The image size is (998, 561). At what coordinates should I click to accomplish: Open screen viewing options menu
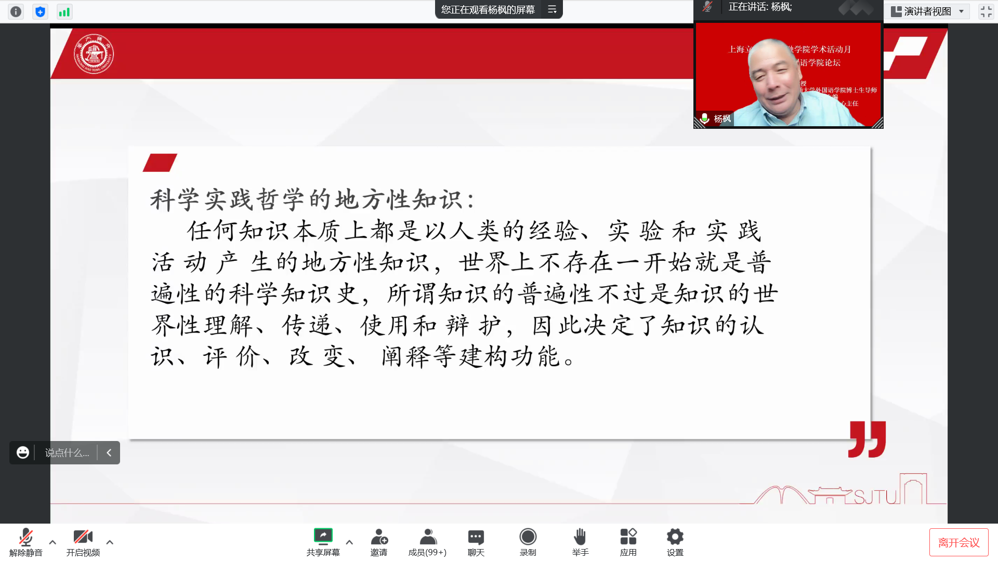(552, 9)
